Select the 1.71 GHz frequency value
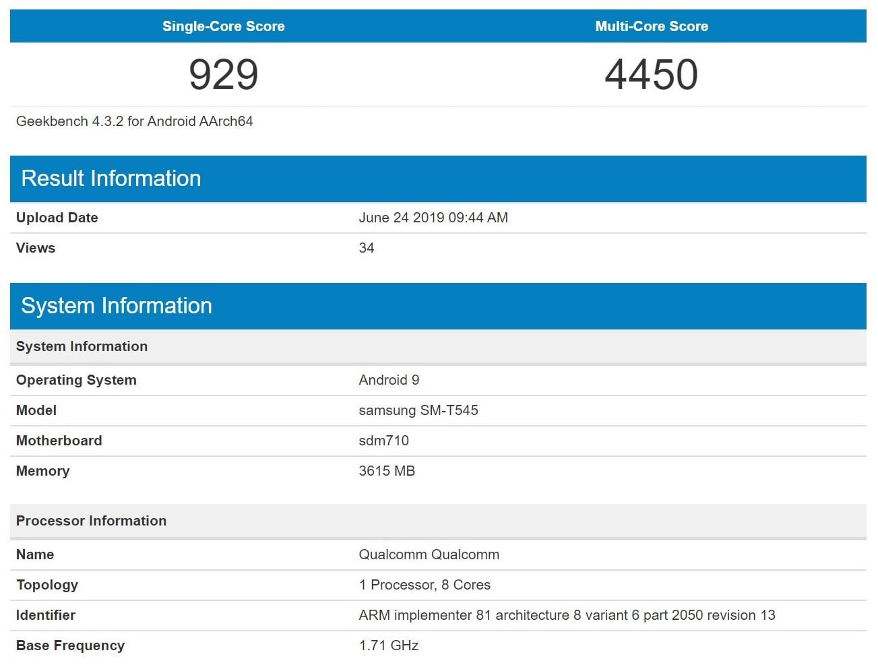The image size is (878, 667). [x=389, y=645]
